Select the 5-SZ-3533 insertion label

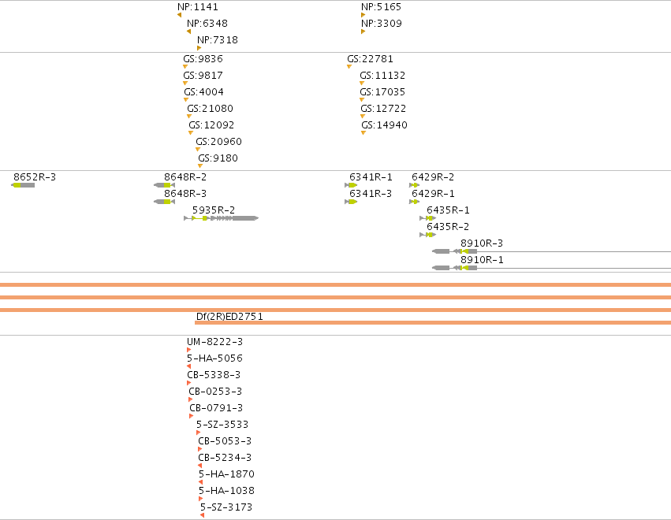(x=222, y=425)
